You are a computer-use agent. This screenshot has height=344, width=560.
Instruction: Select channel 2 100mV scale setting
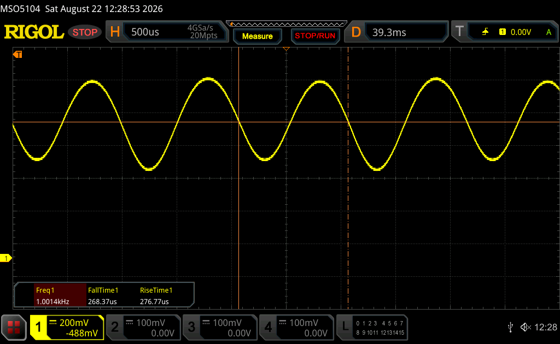click(150, 323)
